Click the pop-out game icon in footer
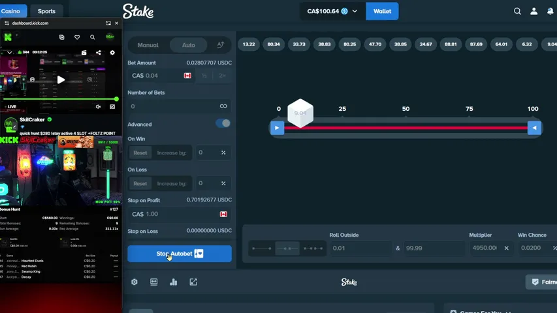557x313 pixels. coord(193,282)
